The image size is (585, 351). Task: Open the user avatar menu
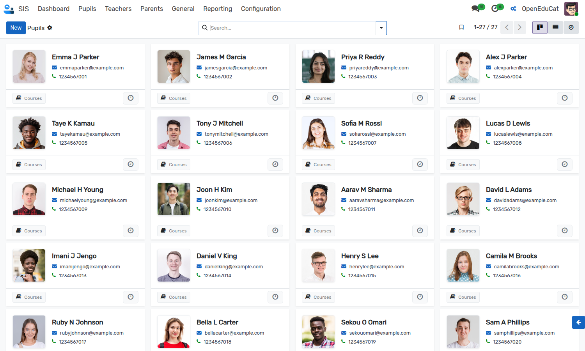click(571, 9)
